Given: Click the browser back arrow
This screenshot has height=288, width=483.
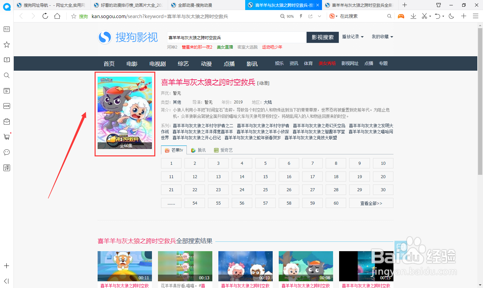Looking at the screenshot, I should pos(21,16).
